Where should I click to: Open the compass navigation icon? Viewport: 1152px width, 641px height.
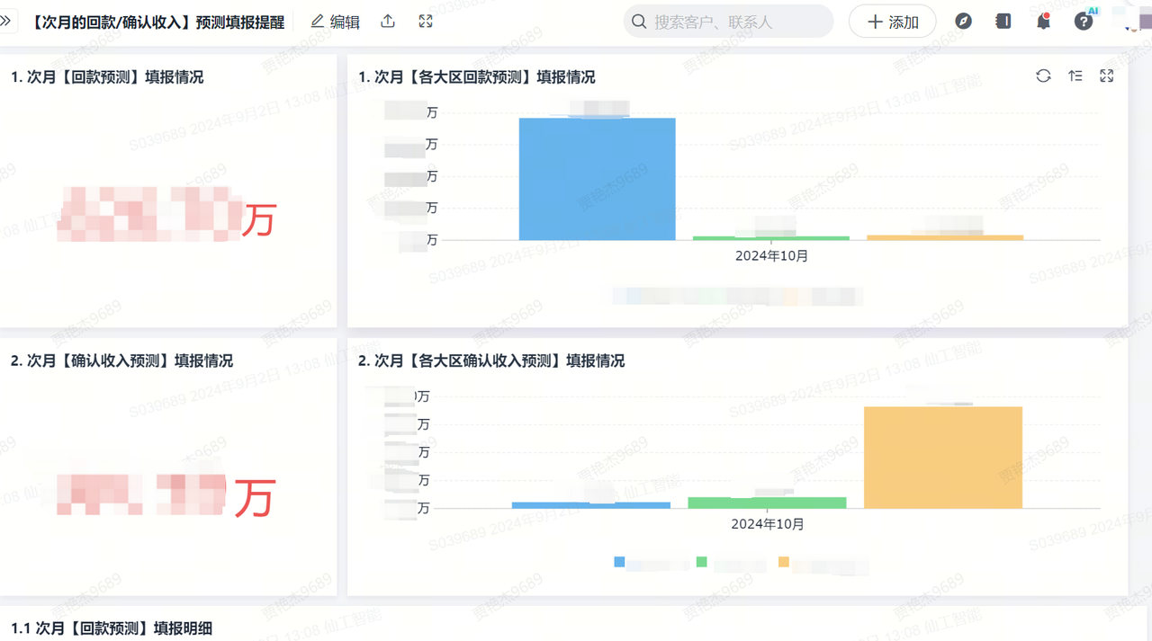pyautogui.click(x=963, y=22)
